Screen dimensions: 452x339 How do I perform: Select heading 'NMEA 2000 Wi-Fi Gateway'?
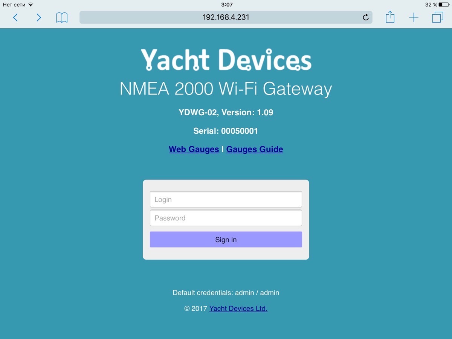pos(226,89)
